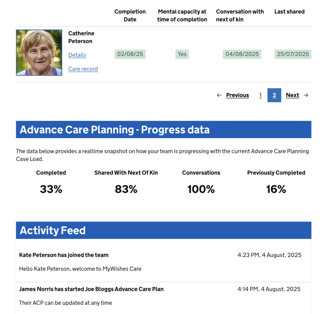Viewport: 320px width, 314px height.
Task: Click the Kate Peterson joined activity entry
Action: 64,255
